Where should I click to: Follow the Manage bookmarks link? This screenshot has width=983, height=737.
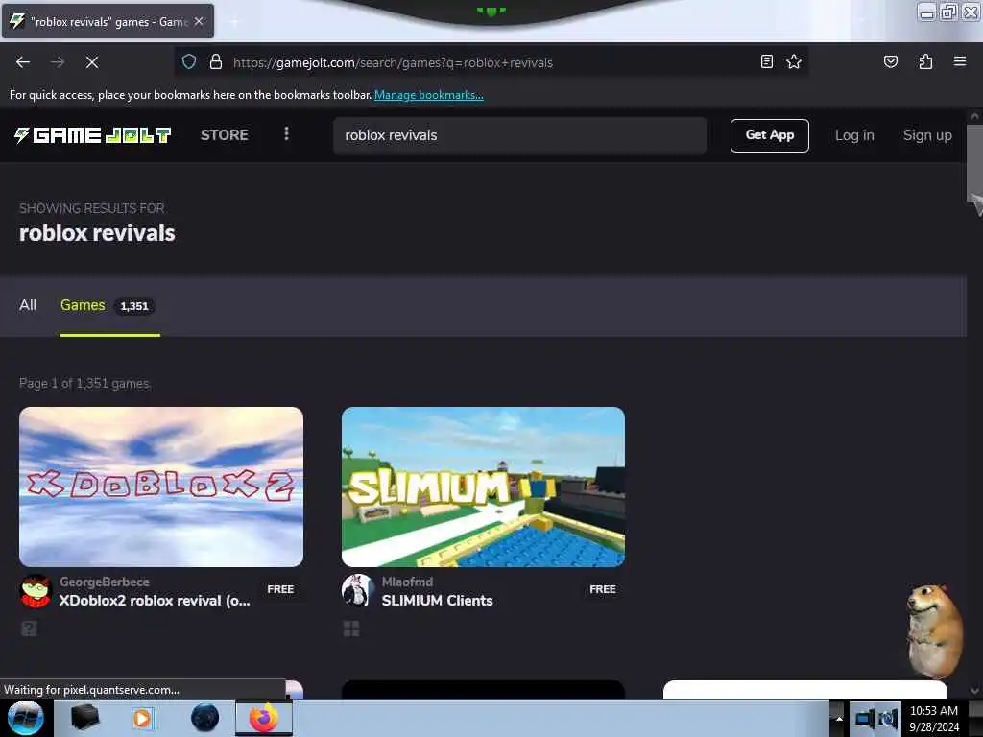pyautogui.click(x=429, y=95)
